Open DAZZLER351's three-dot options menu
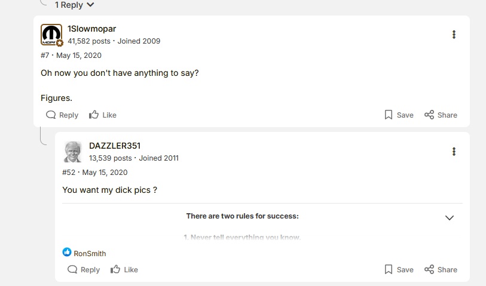This screenshot has width=486, height=286. (454, 152)
